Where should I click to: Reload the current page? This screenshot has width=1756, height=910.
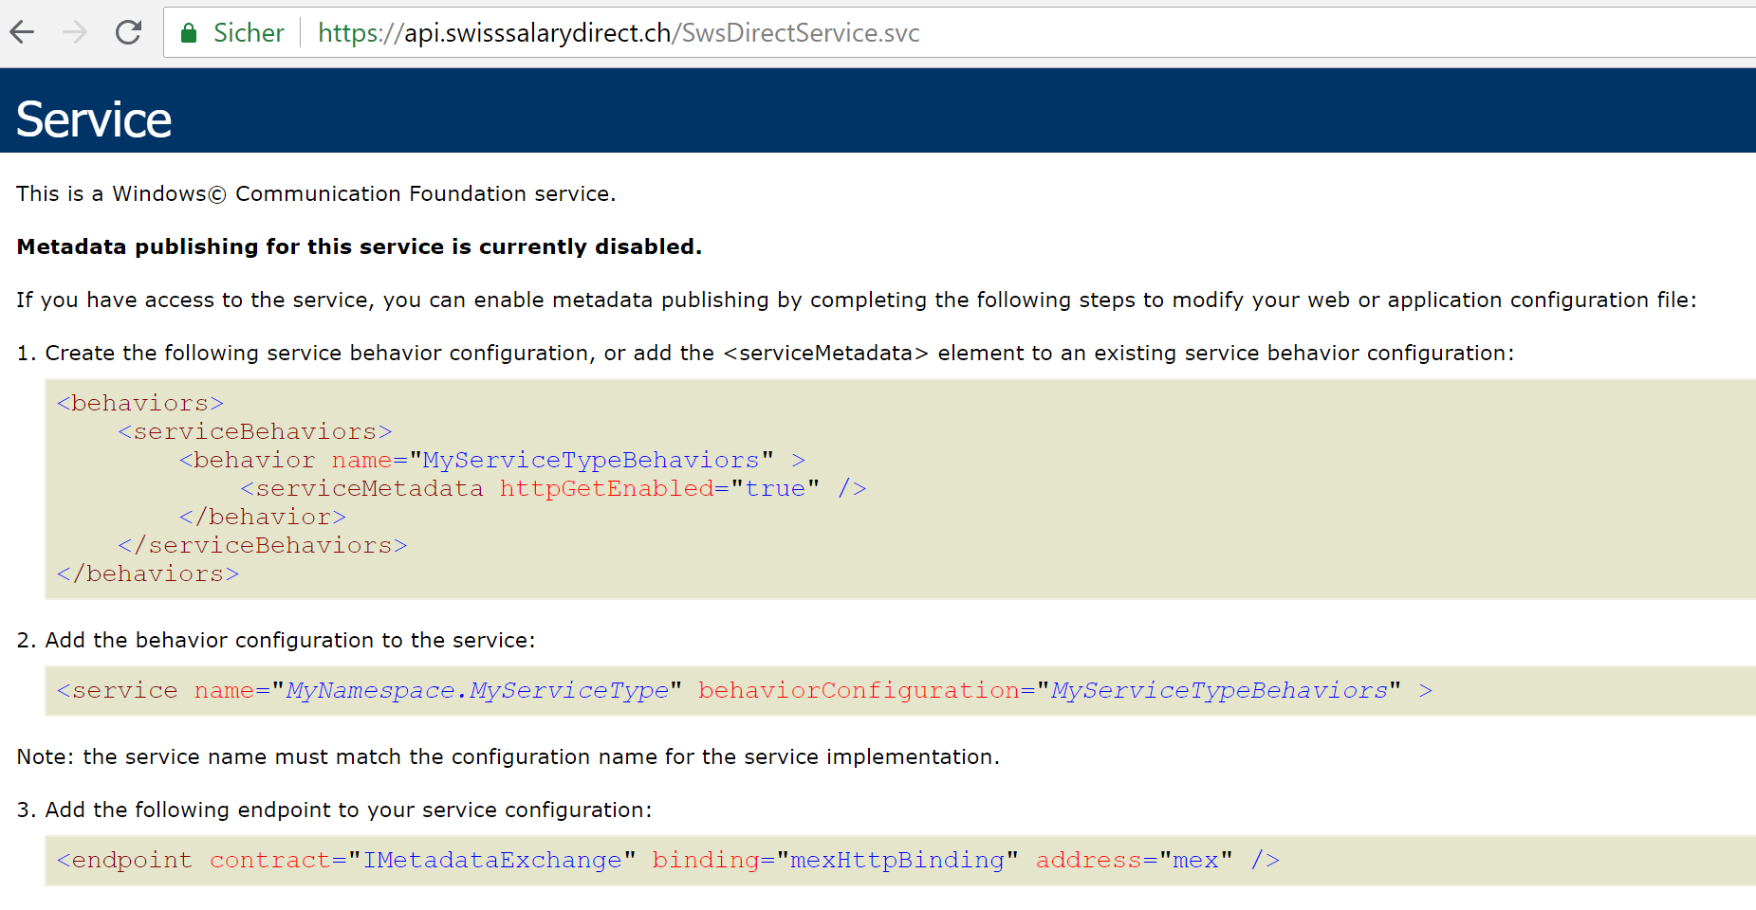click(x=128, y=32)
